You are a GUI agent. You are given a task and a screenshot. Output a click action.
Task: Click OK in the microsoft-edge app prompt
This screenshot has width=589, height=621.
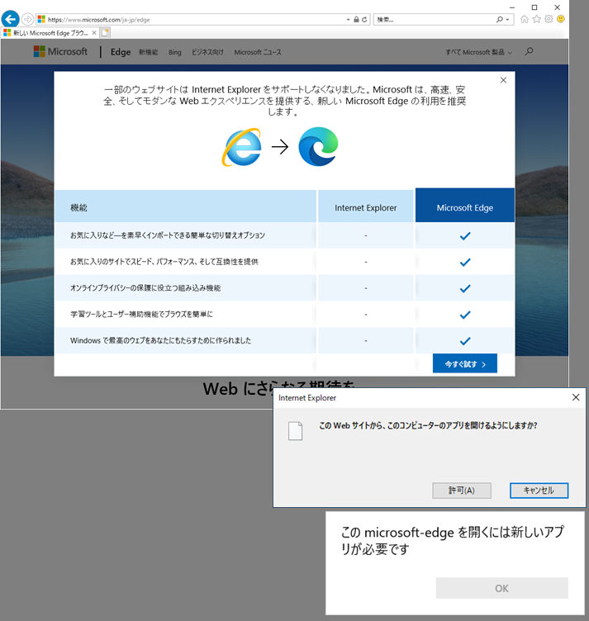tap(502, 588)
